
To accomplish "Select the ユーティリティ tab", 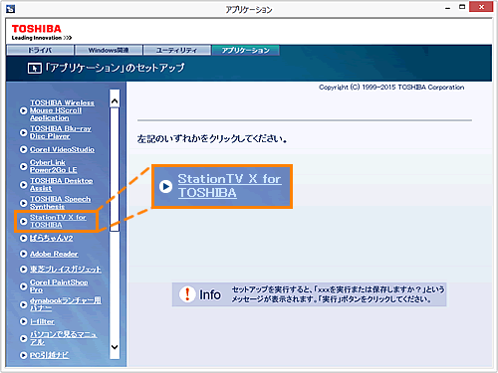I will [177, 51].
